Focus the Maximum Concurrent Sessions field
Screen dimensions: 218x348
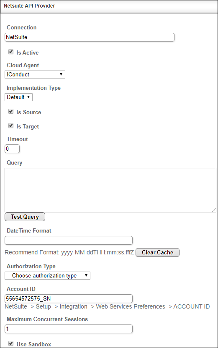(69, 329)
